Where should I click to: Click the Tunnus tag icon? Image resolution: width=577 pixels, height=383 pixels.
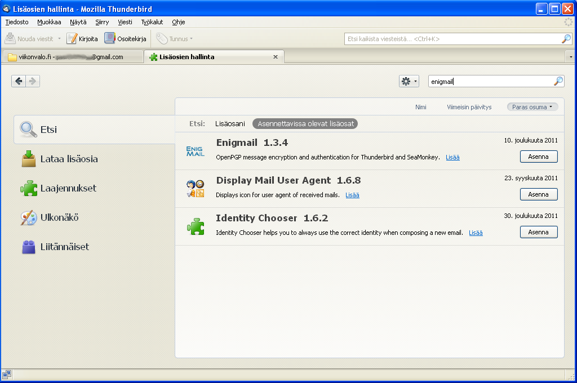tap(162, 38)
